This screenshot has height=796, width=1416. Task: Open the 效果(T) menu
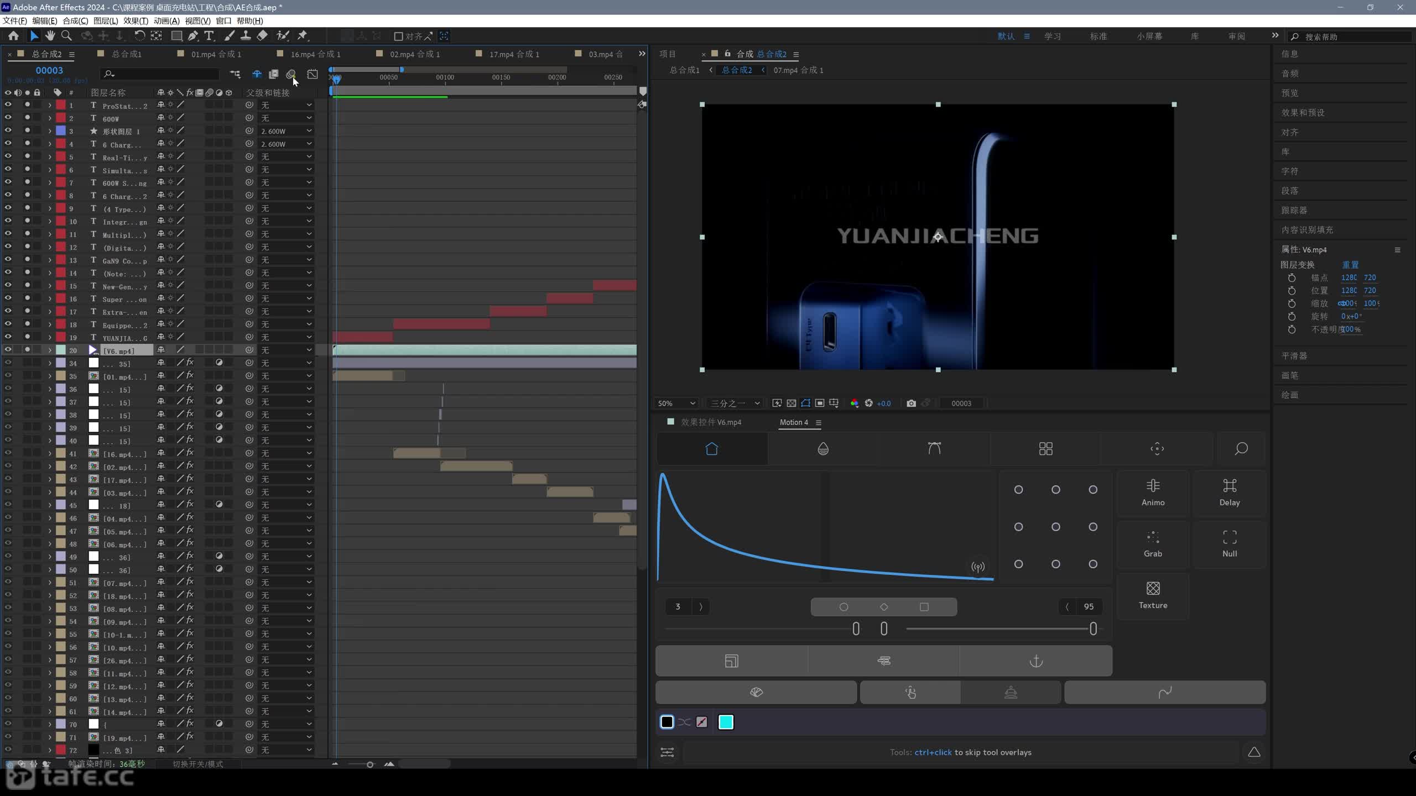[x=136, y=20]
